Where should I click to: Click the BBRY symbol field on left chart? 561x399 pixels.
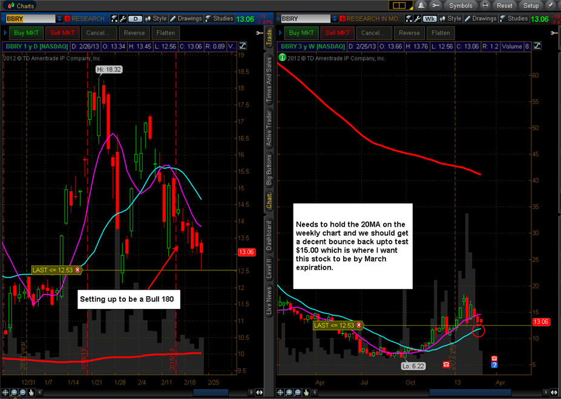(x=30, y=19)
